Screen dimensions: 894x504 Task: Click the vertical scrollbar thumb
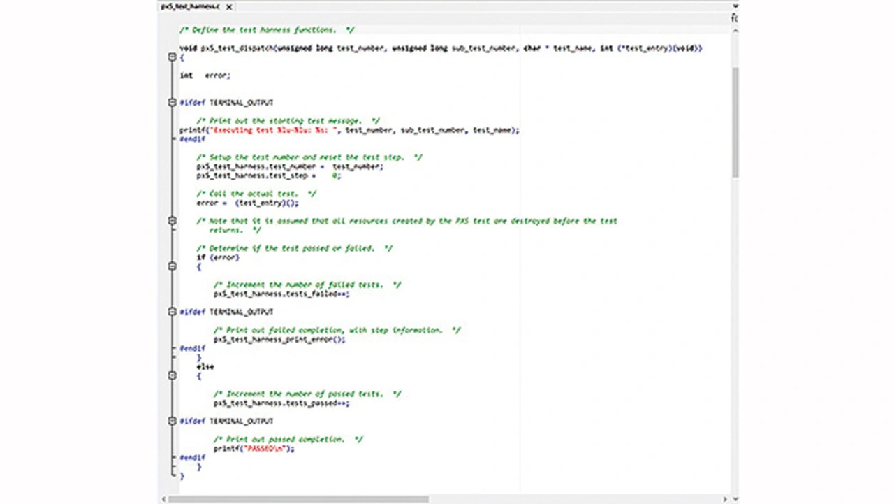click(735, 122)
